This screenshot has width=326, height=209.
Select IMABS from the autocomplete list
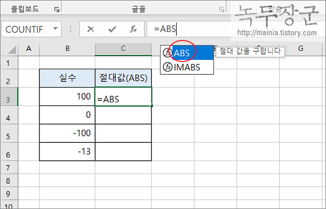click(x=187, y=67)
